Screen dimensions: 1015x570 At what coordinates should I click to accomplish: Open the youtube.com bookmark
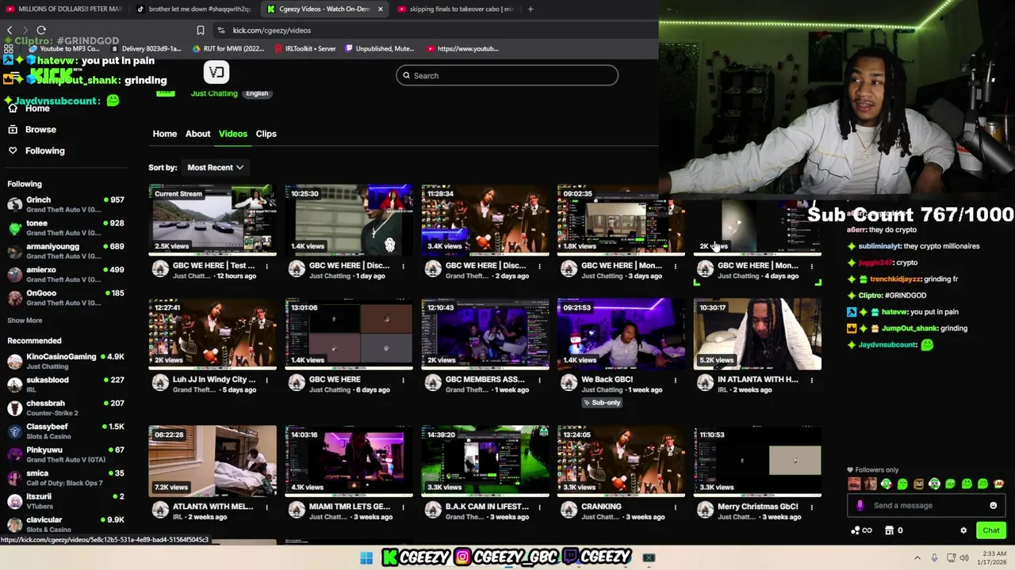462,48
